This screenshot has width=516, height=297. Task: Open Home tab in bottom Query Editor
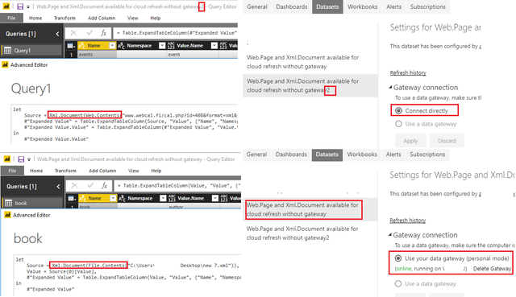point(36,171)
